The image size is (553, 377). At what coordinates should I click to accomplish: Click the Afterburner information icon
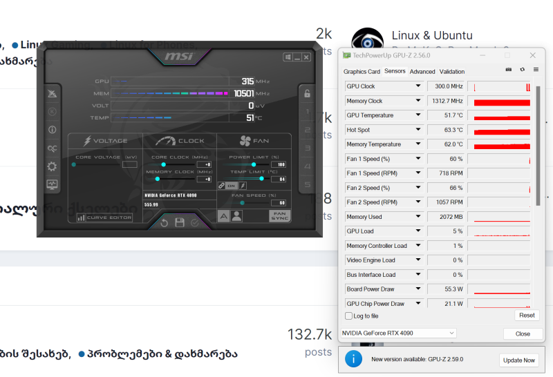(x=52, y=130)
